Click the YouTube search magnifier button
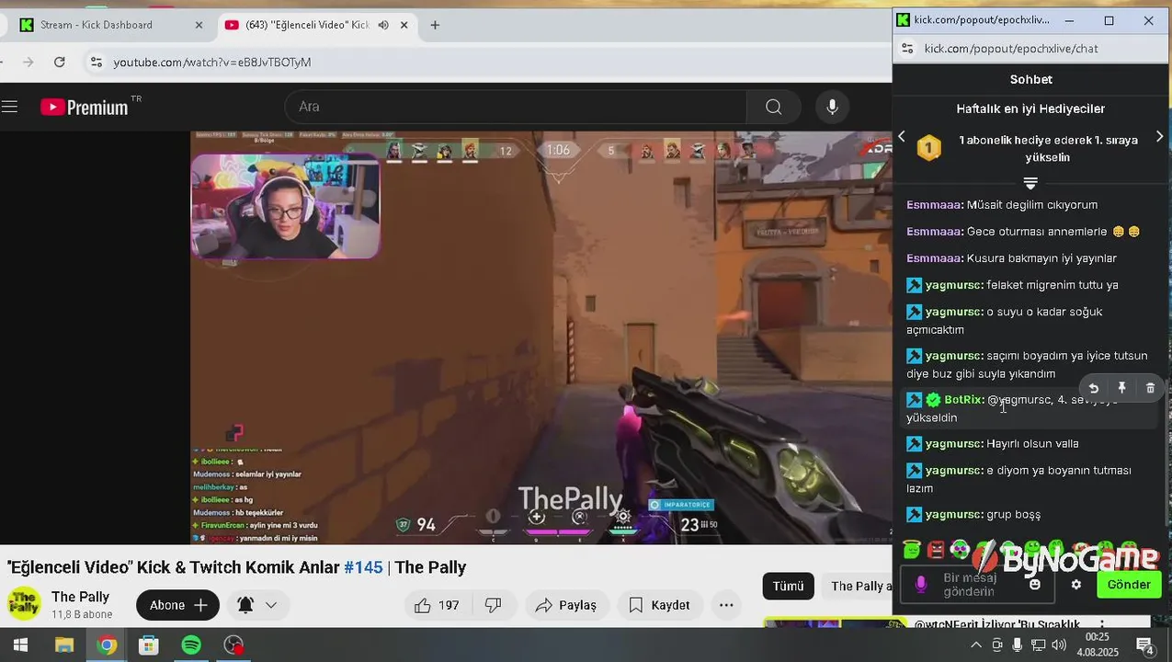Viewport: 1172px width, 662px height. [773, 107]
